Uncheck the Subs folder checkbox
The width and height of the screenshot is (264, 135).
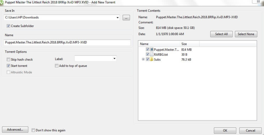[148, 59]
